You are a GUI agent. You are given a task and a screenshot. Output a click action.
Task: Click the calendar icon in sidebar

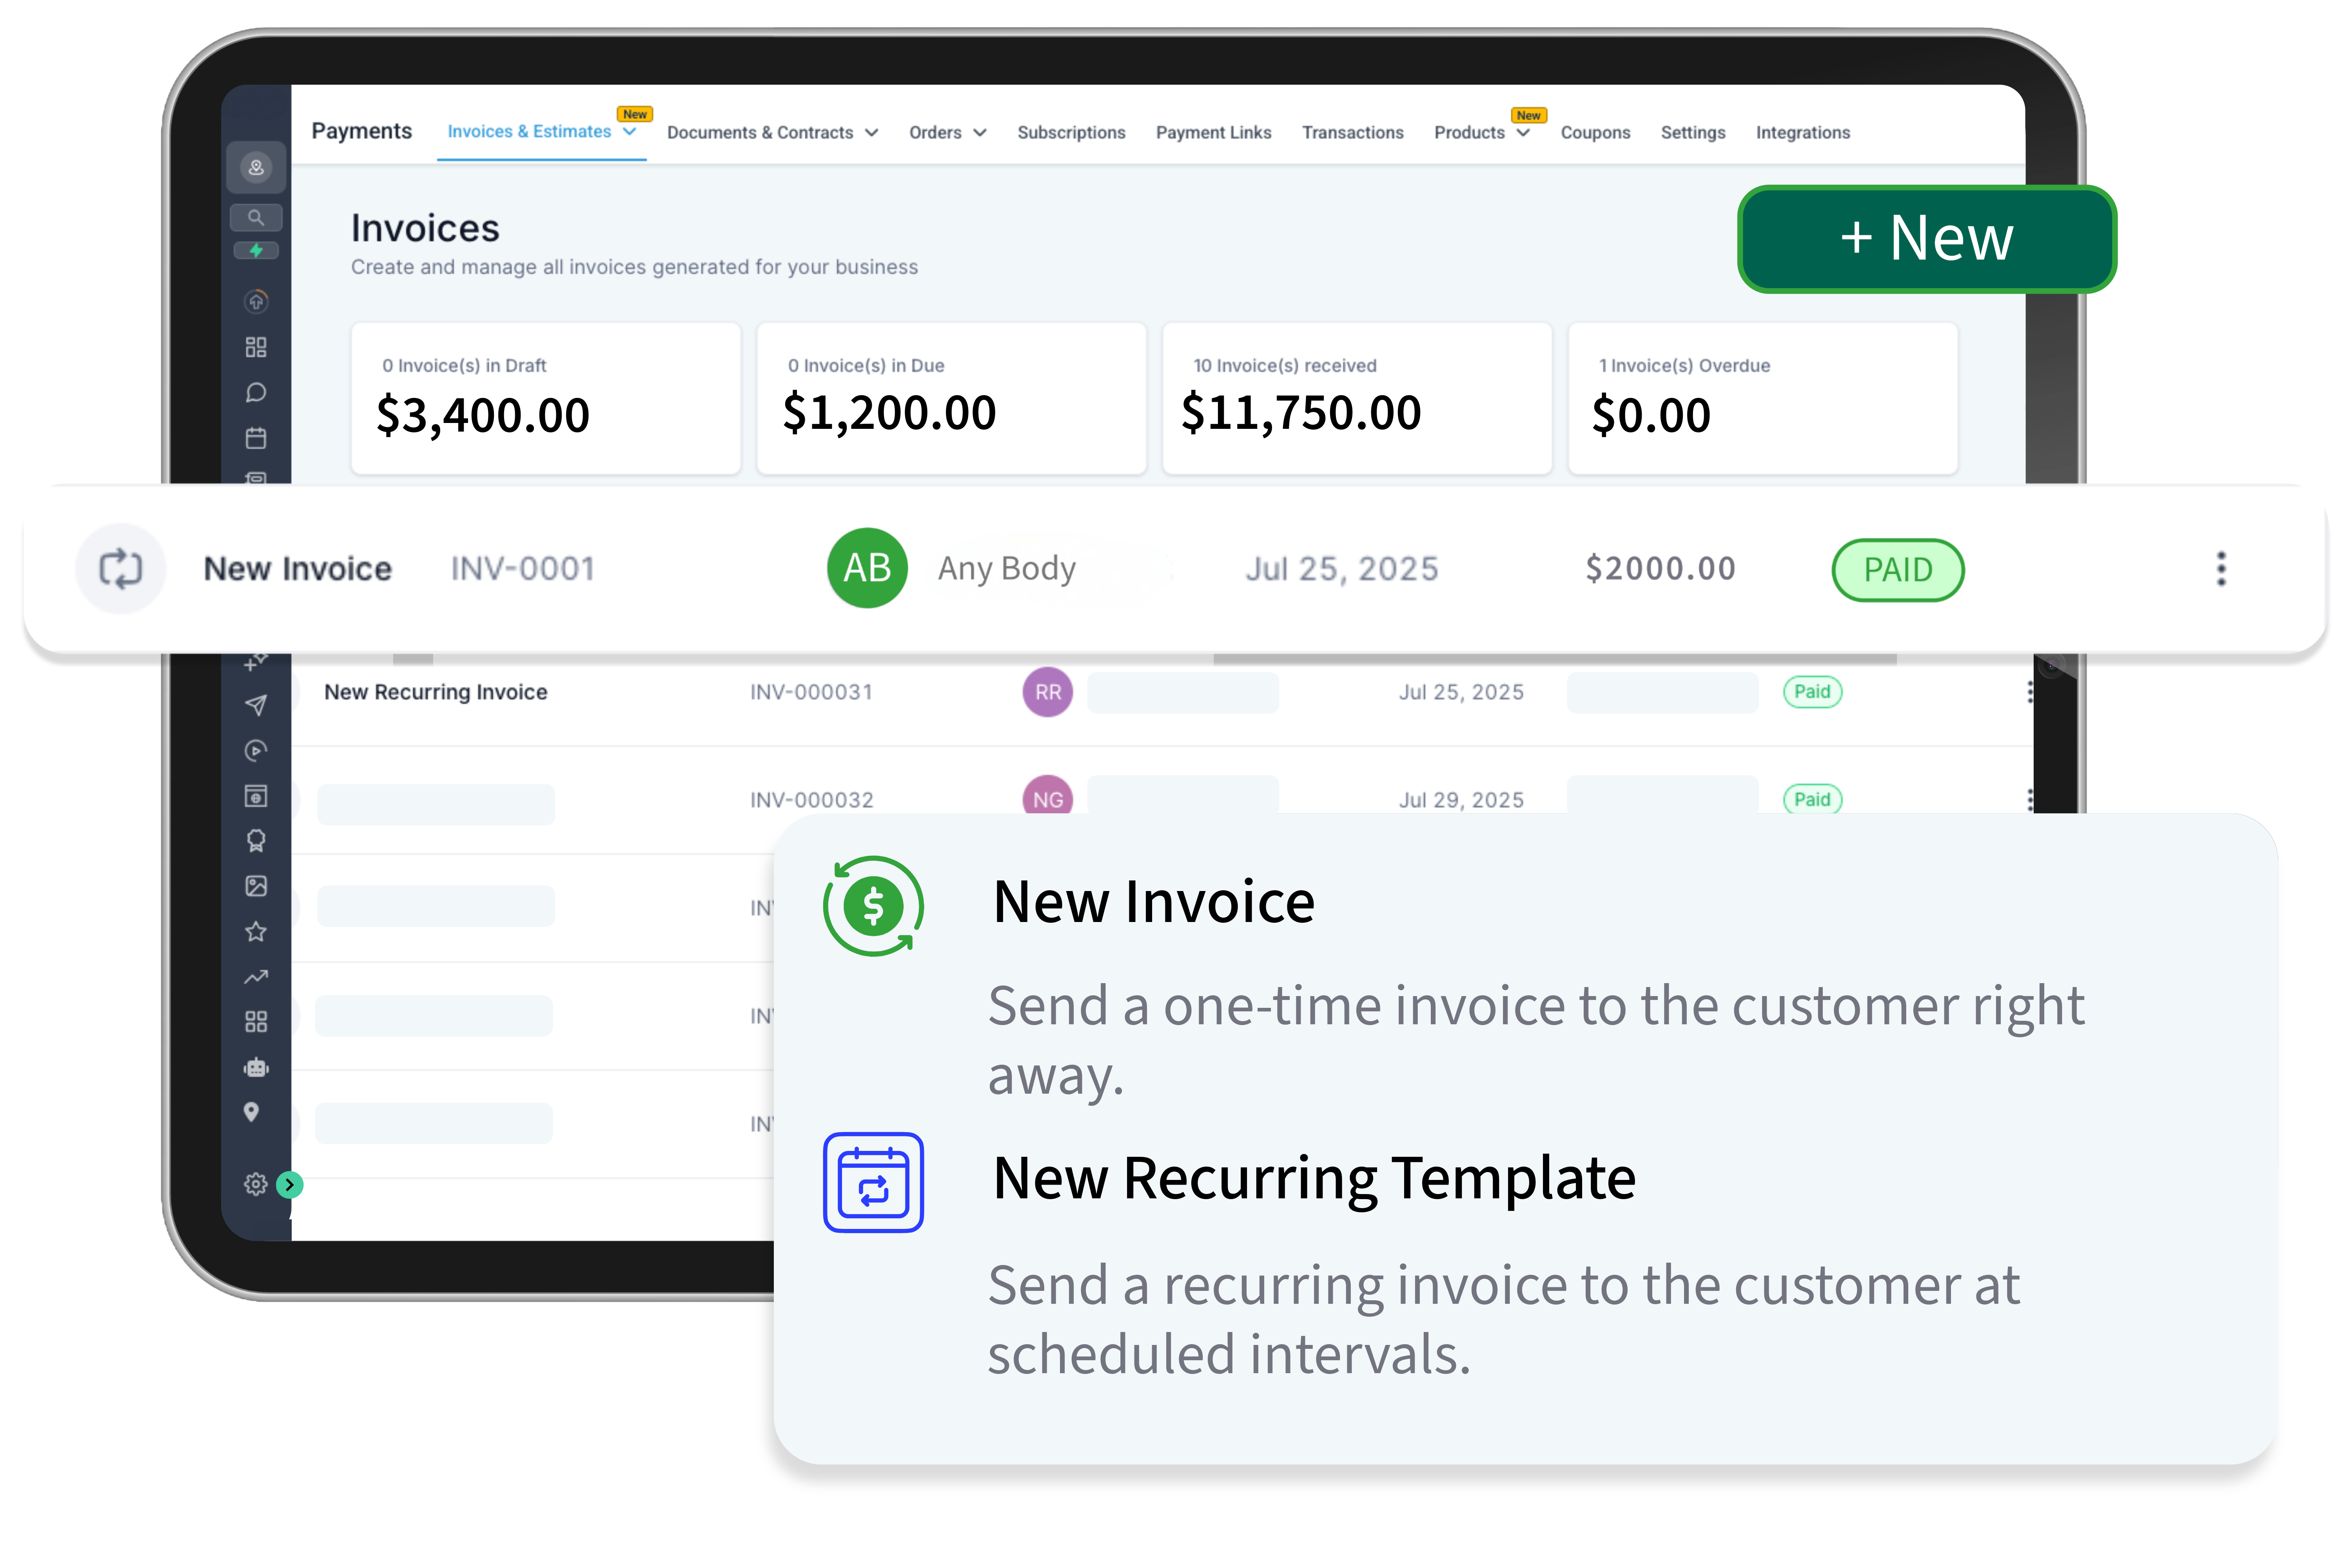tap(256, 438)
